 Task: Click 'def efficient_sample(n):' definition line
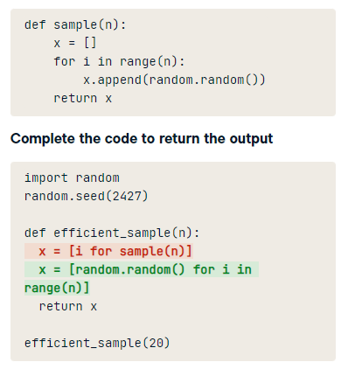coord(112,233)
